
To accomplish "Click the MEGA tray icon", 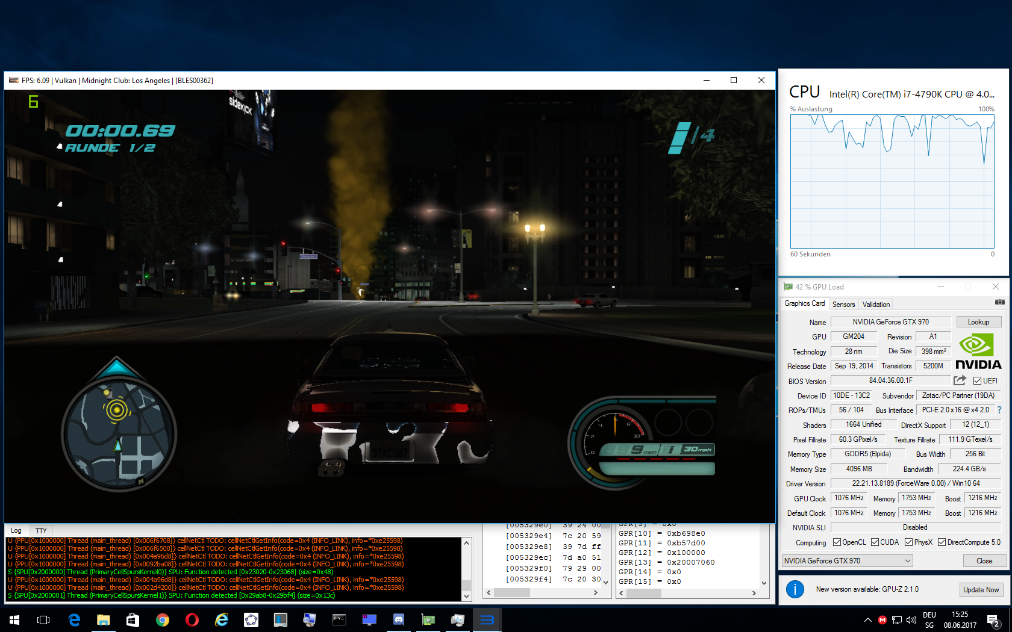I will [882, 620].
